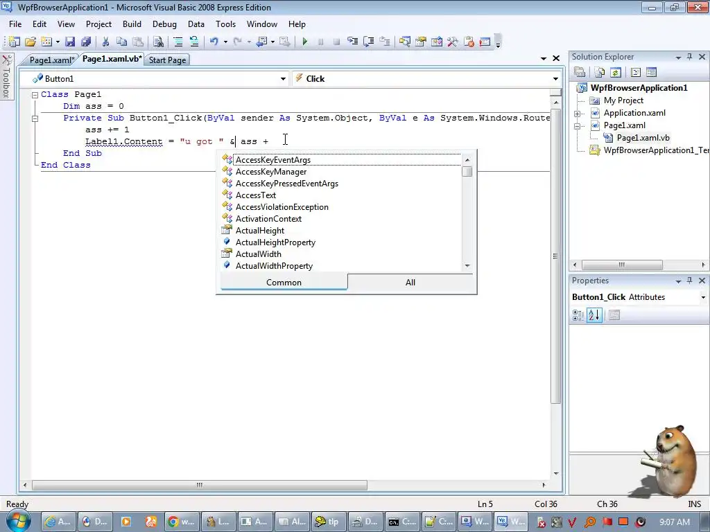Viewport: 710px width, 532px height.
Task: Select Categorized view in Properties panel
Action: [x=578, y=315]
